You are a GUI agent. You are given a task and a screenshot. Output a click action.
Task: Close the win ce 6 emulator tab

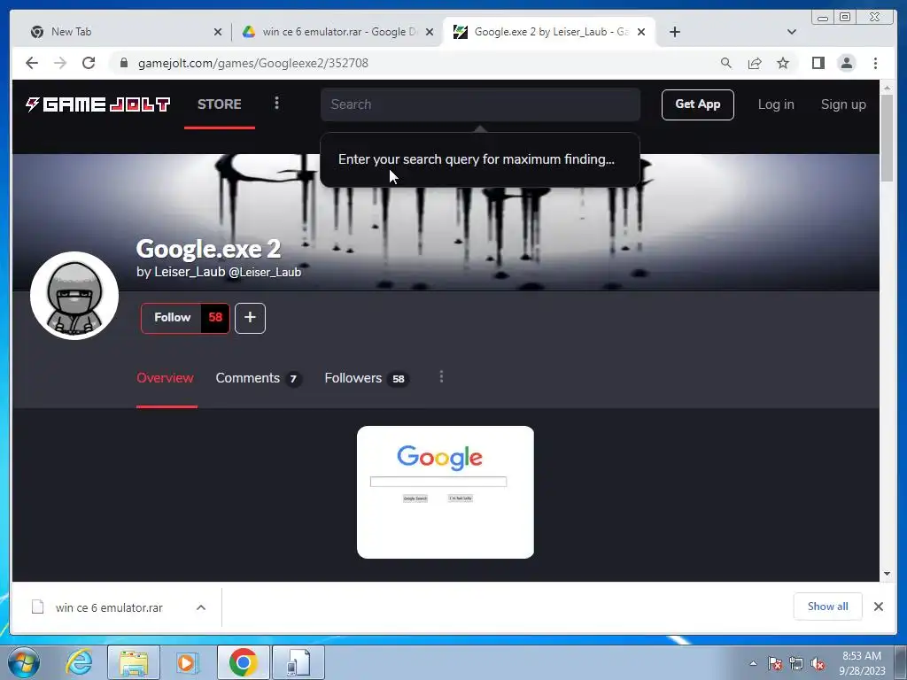pyautogui.click(x=430, y=32)
